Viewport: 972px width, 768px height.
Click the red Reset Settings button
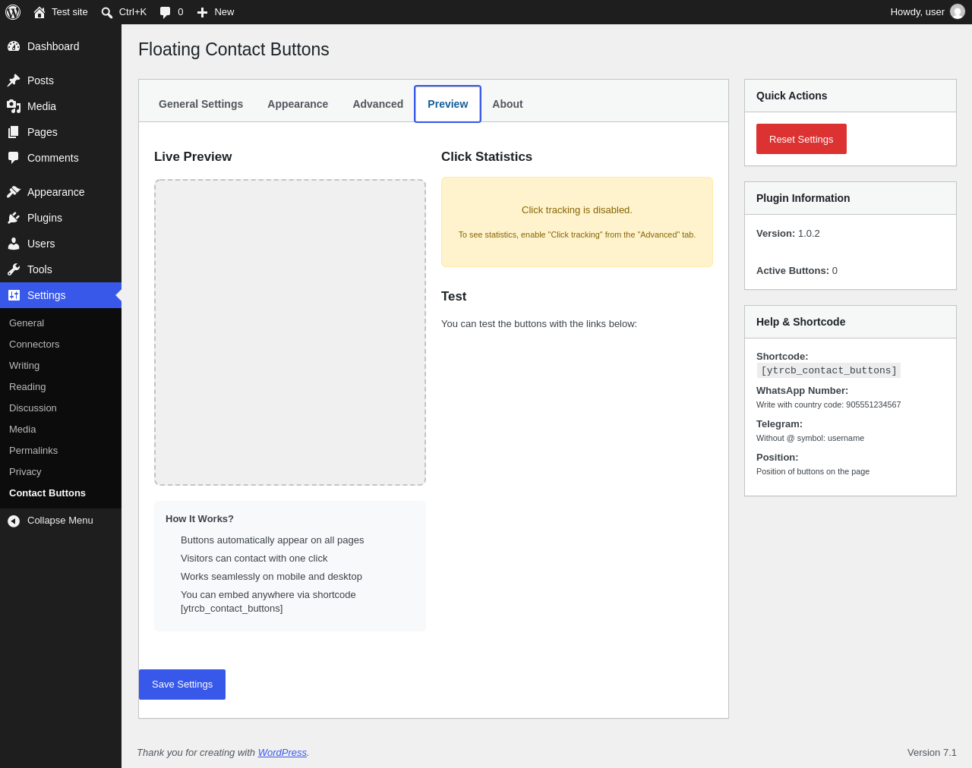801,139
